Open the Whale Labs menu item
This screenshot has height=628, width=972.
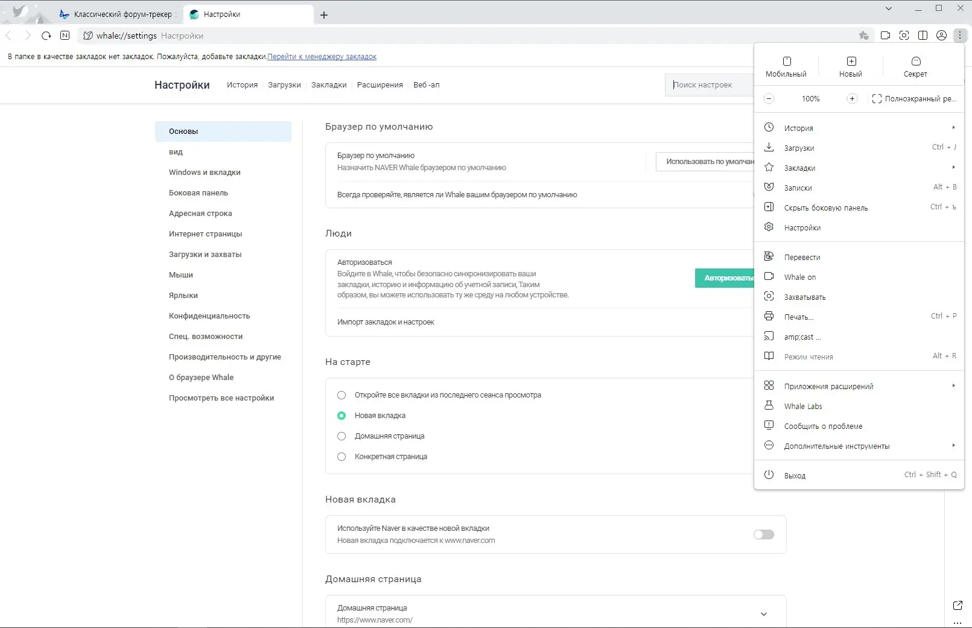(x=803, y=407)
